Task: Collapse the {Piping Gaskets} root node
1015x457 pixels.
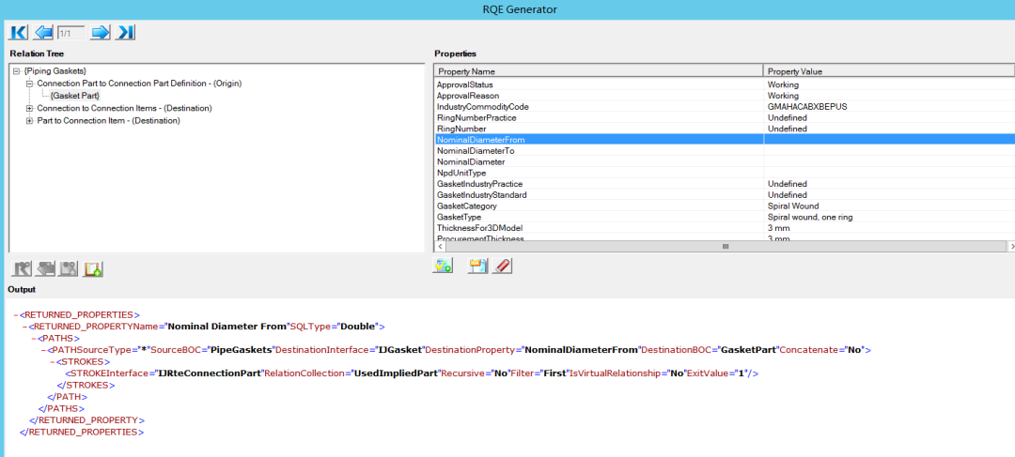Action: (x=17, y=70)
